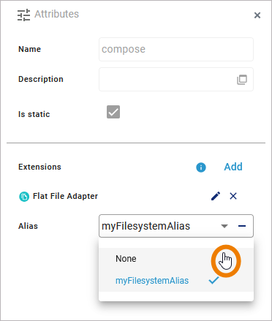
Task: Click the checkmark beside myFilesystemAlias
Action: 214,281
